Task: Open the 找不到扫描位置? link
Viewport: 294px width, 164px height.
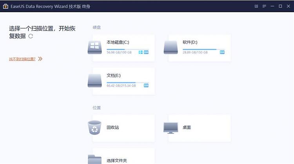Action: point(22,59)
